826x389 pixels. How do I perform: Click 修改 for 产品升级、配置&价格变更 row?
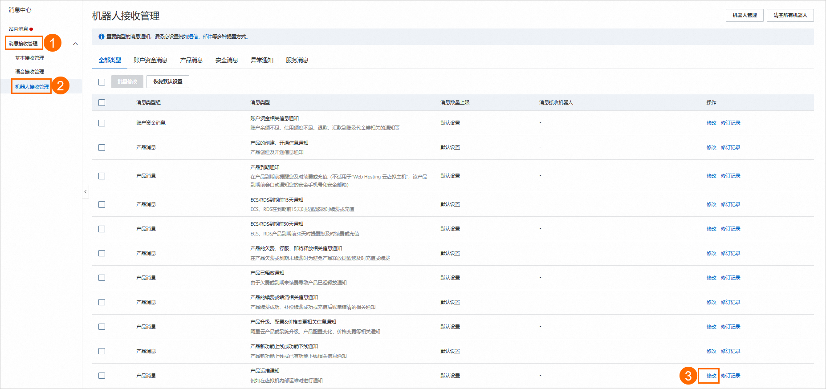(x=711, y=327)
